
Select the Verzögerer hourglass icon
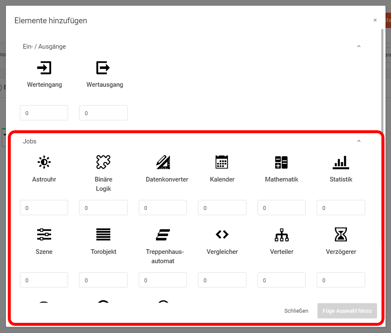click(341, 234)
